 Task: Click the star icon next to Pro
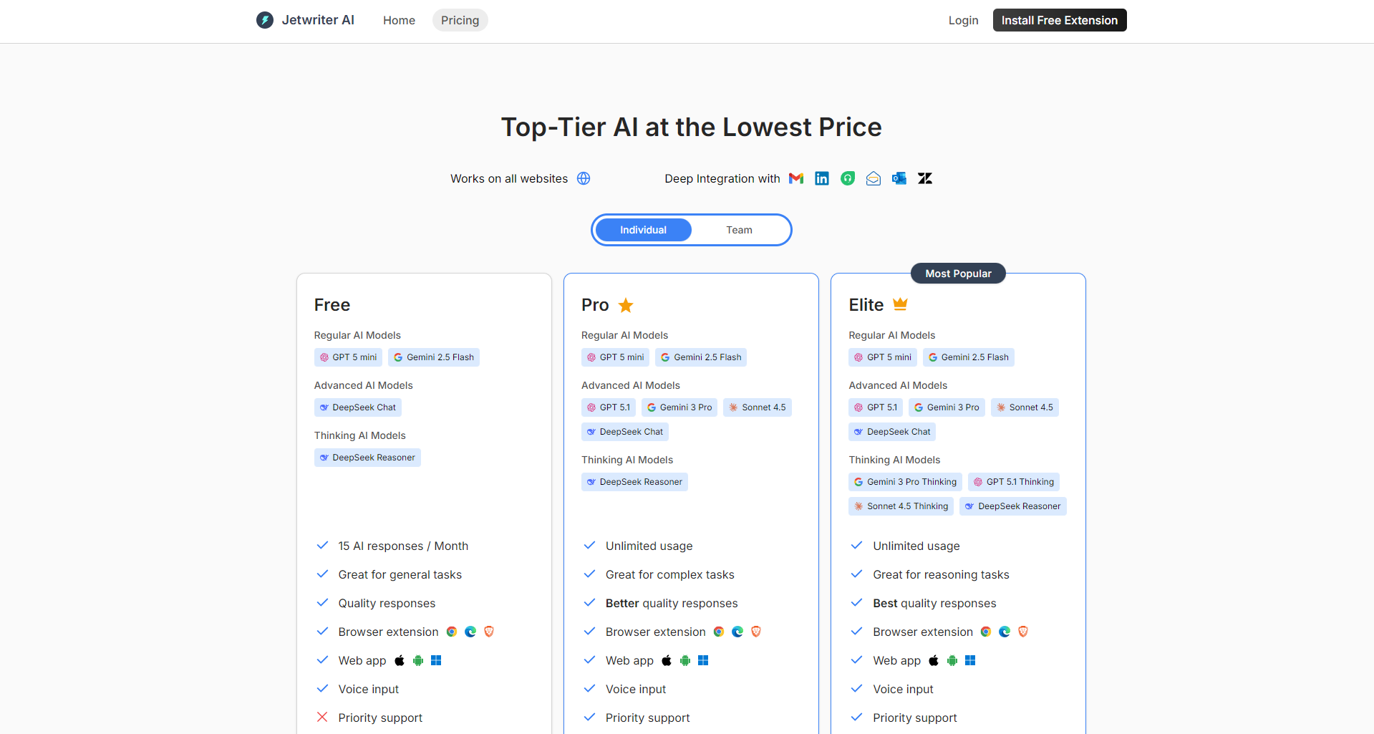point(626,305)
